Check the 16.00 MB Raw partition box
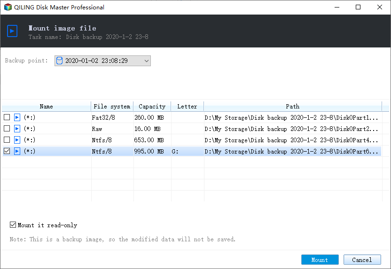 pos(7,129)
